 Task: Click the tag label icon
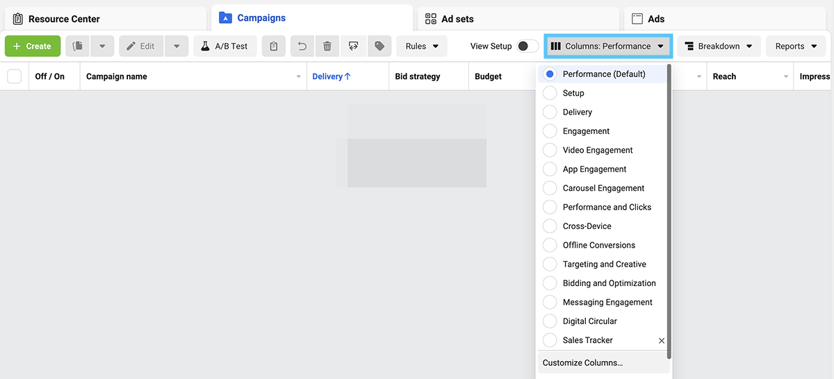(x=379, y=47)
